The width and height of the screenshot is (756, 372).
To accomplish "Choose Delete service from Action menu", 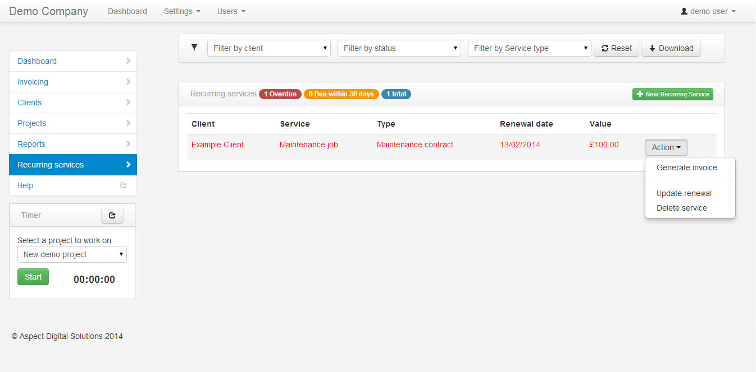I will [x=681, y=208].
